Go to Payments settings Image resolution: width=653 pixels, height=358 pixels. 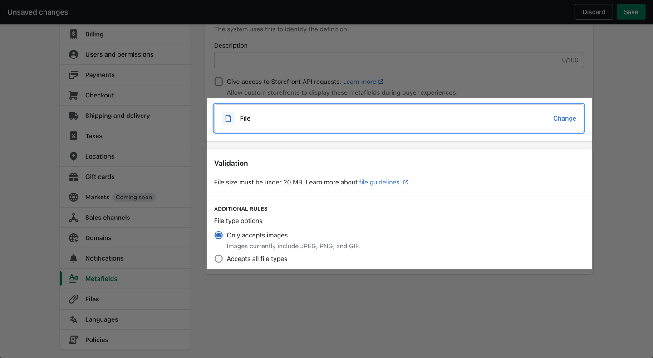pos(125,75)
